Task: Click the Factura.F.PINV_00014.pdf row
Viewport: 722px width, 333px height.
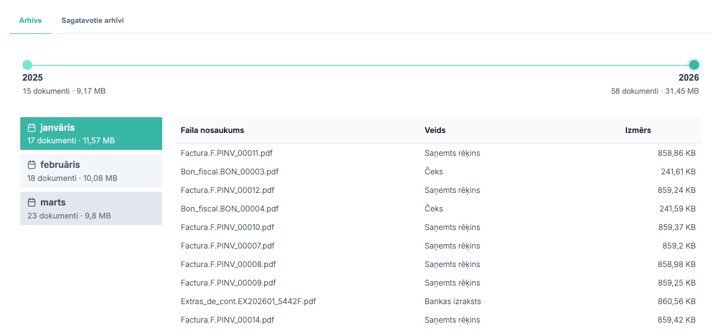Action: coord(227,320)
